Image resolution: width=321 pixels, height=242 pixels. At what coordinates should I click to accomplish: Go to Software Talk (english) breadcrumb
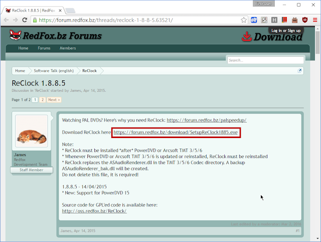click(54, 71)
